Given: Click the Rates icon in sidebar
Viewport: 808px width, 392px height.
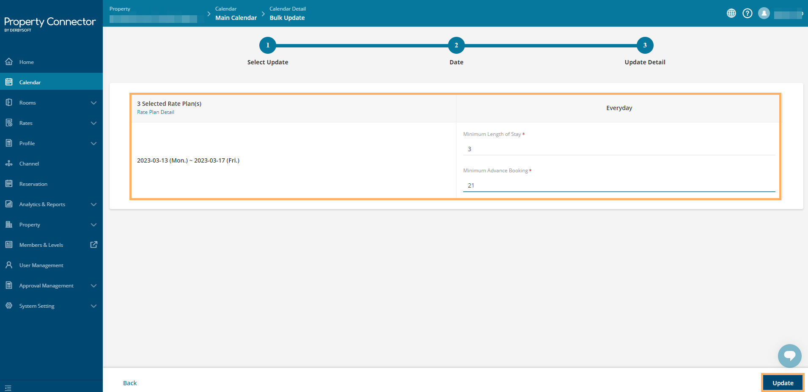Looking at the screenshot, I should click(9, 123).
